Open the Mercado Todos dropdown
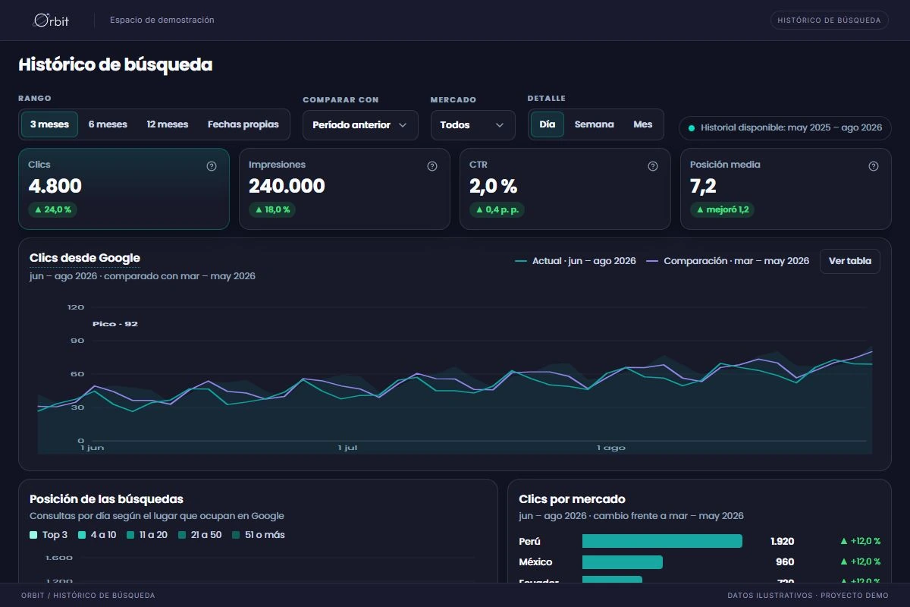This screenshot has width=910, height=607. (x=473, y=125)
